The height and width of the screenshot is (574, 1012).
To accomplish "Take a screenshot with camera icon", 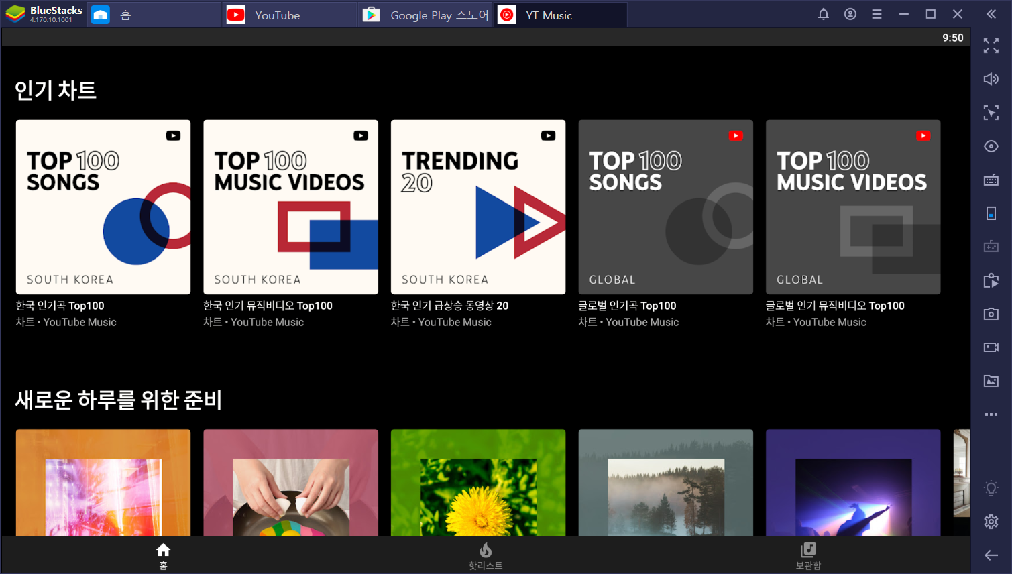I will pyautogui.click(x=991, y=314).
